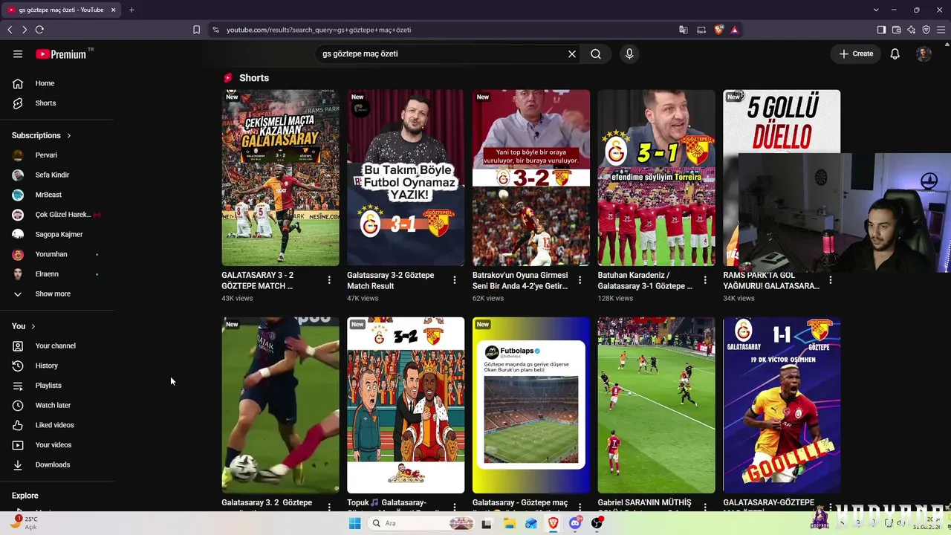Play the Batuhan Karadeniz 3-1 short thumbnail
This screenshot has height=535, width=951.
coord(657,178)
